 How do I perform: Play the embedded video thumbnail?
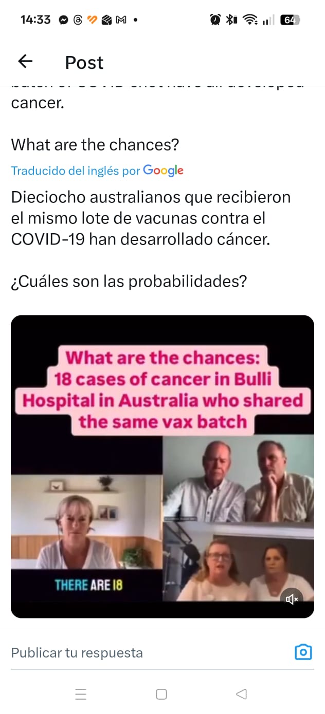(x=162, y=466)
